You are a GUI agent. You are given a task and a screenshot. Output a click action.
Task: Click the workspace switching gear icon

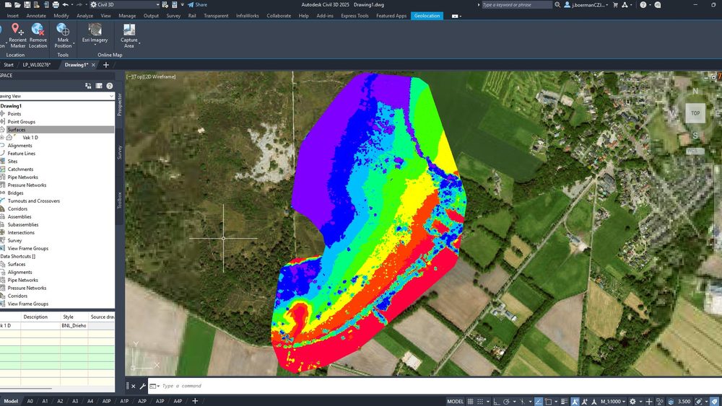click(x=632, y=402)
